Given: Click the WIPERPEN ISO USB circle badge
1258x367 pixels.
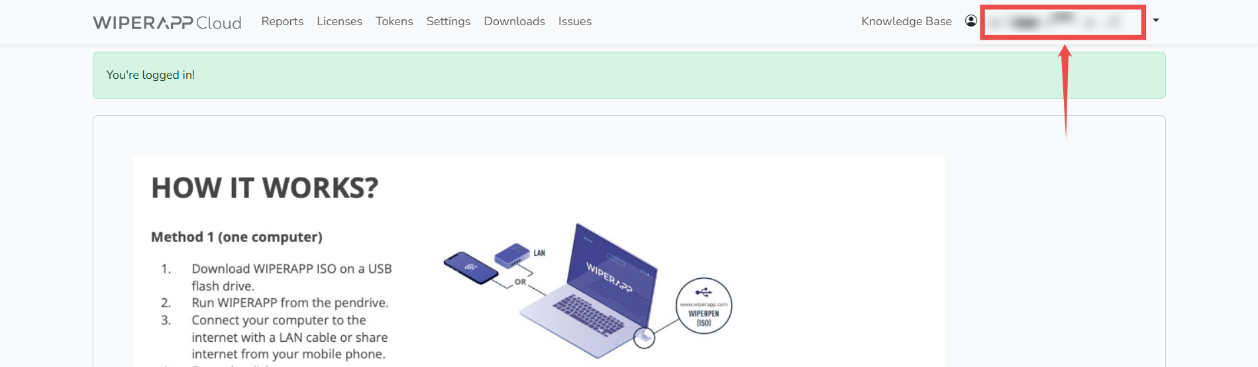Looking at the screenshot, I should click(704, 306).
